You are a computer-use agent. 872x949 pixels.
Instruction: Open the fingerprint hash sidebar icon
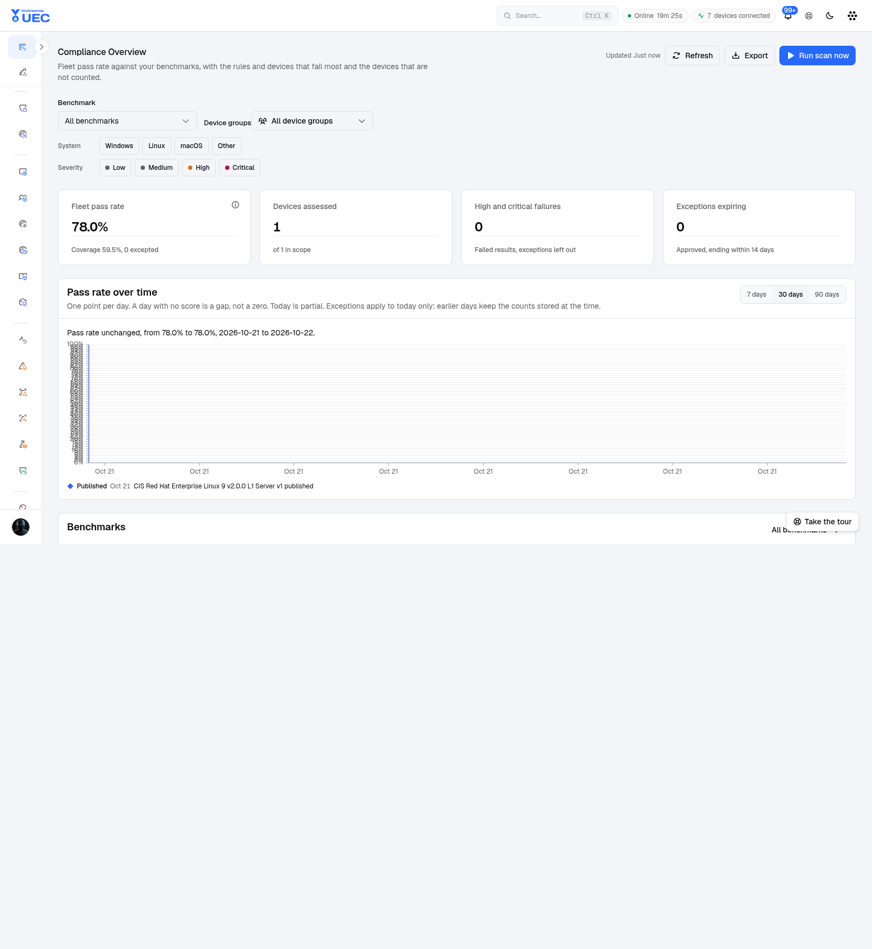pyautogui.click(x=23, y=224)
